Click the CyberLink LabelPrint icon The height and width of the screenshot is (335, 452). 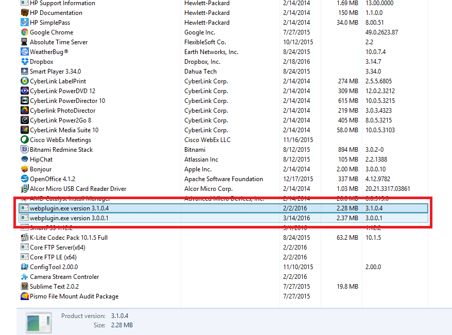pyautogui.click(x=25, y=81)
